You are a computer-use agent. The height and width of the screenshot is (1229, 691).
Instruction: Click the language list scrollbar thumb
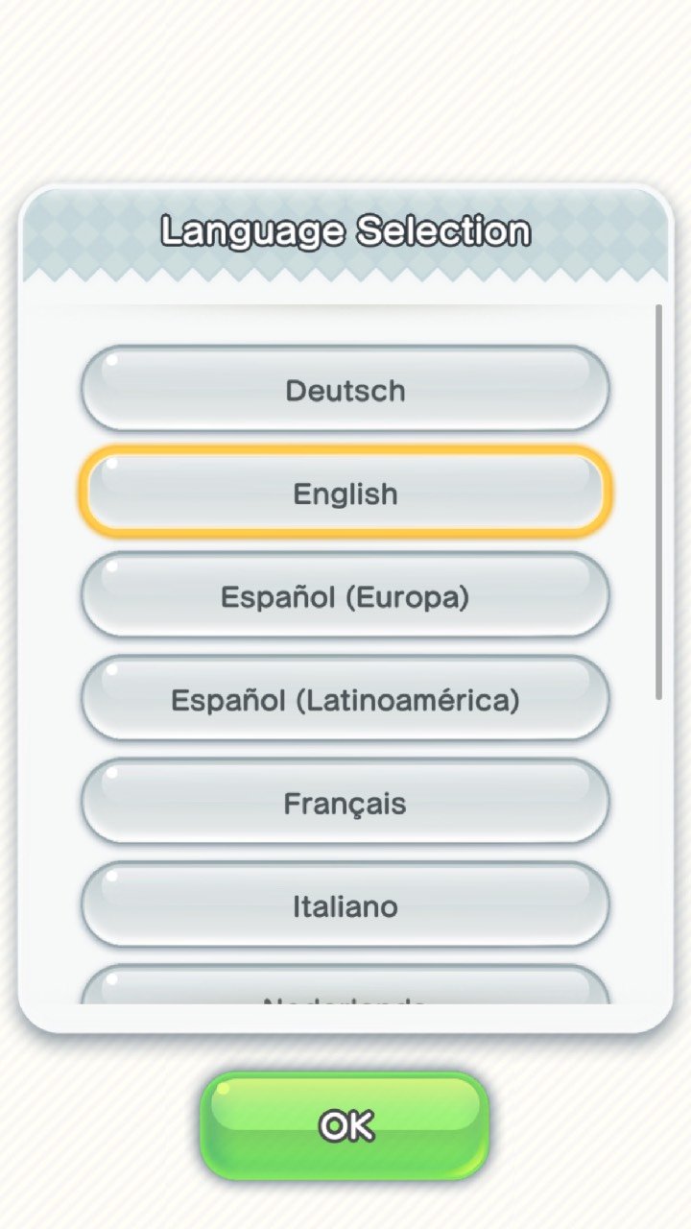pos(658,499)
